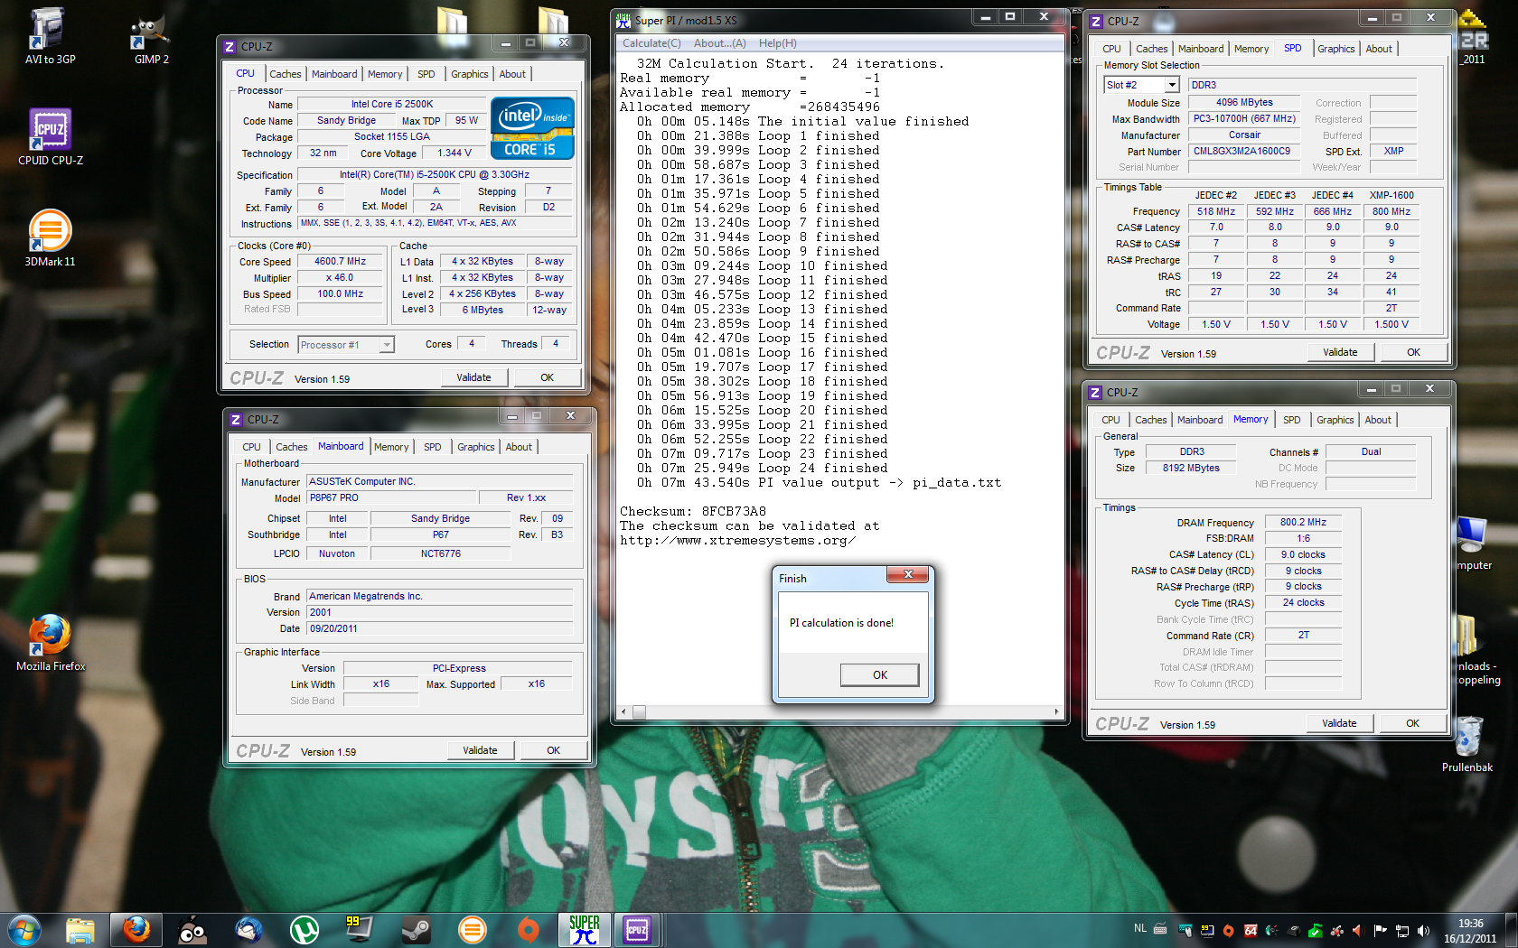Open the GIMP 2 desktop shortcut
The height and width of the screenshot is (948, 1518).
tap(151, 36)
